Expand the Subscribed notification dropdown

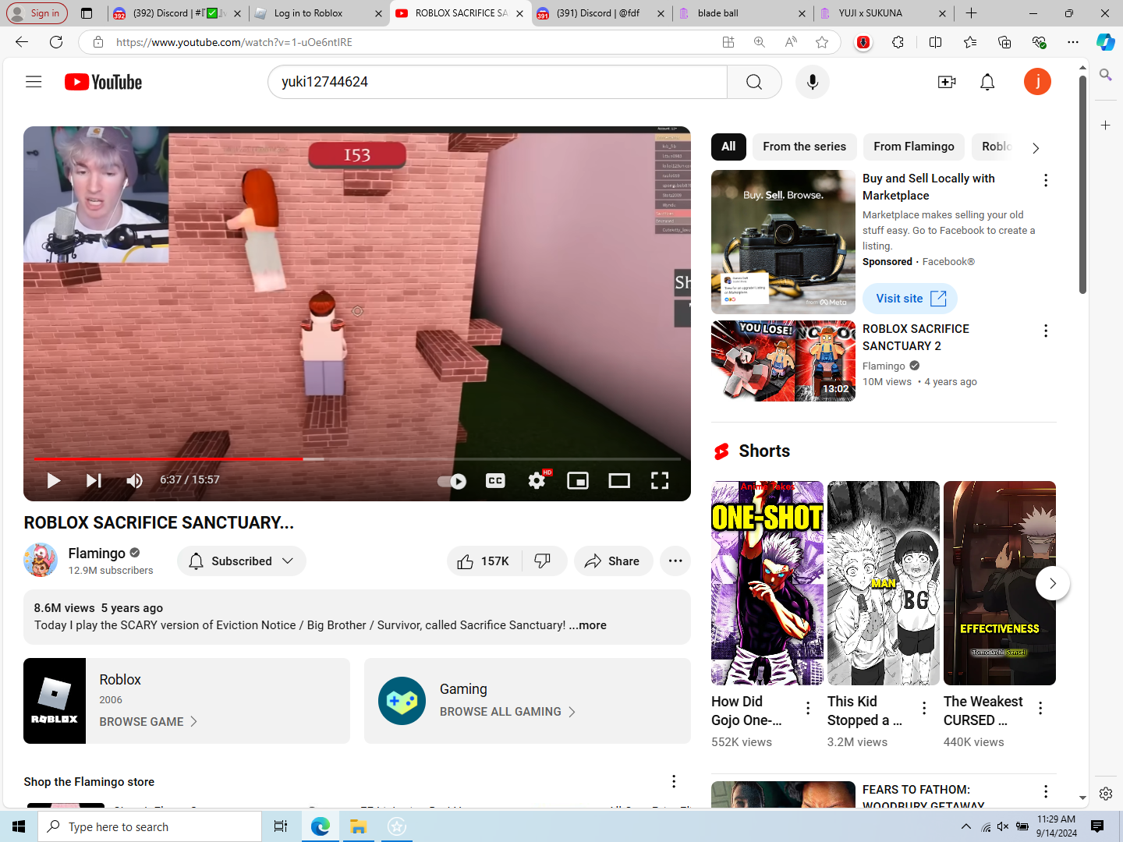242,561
